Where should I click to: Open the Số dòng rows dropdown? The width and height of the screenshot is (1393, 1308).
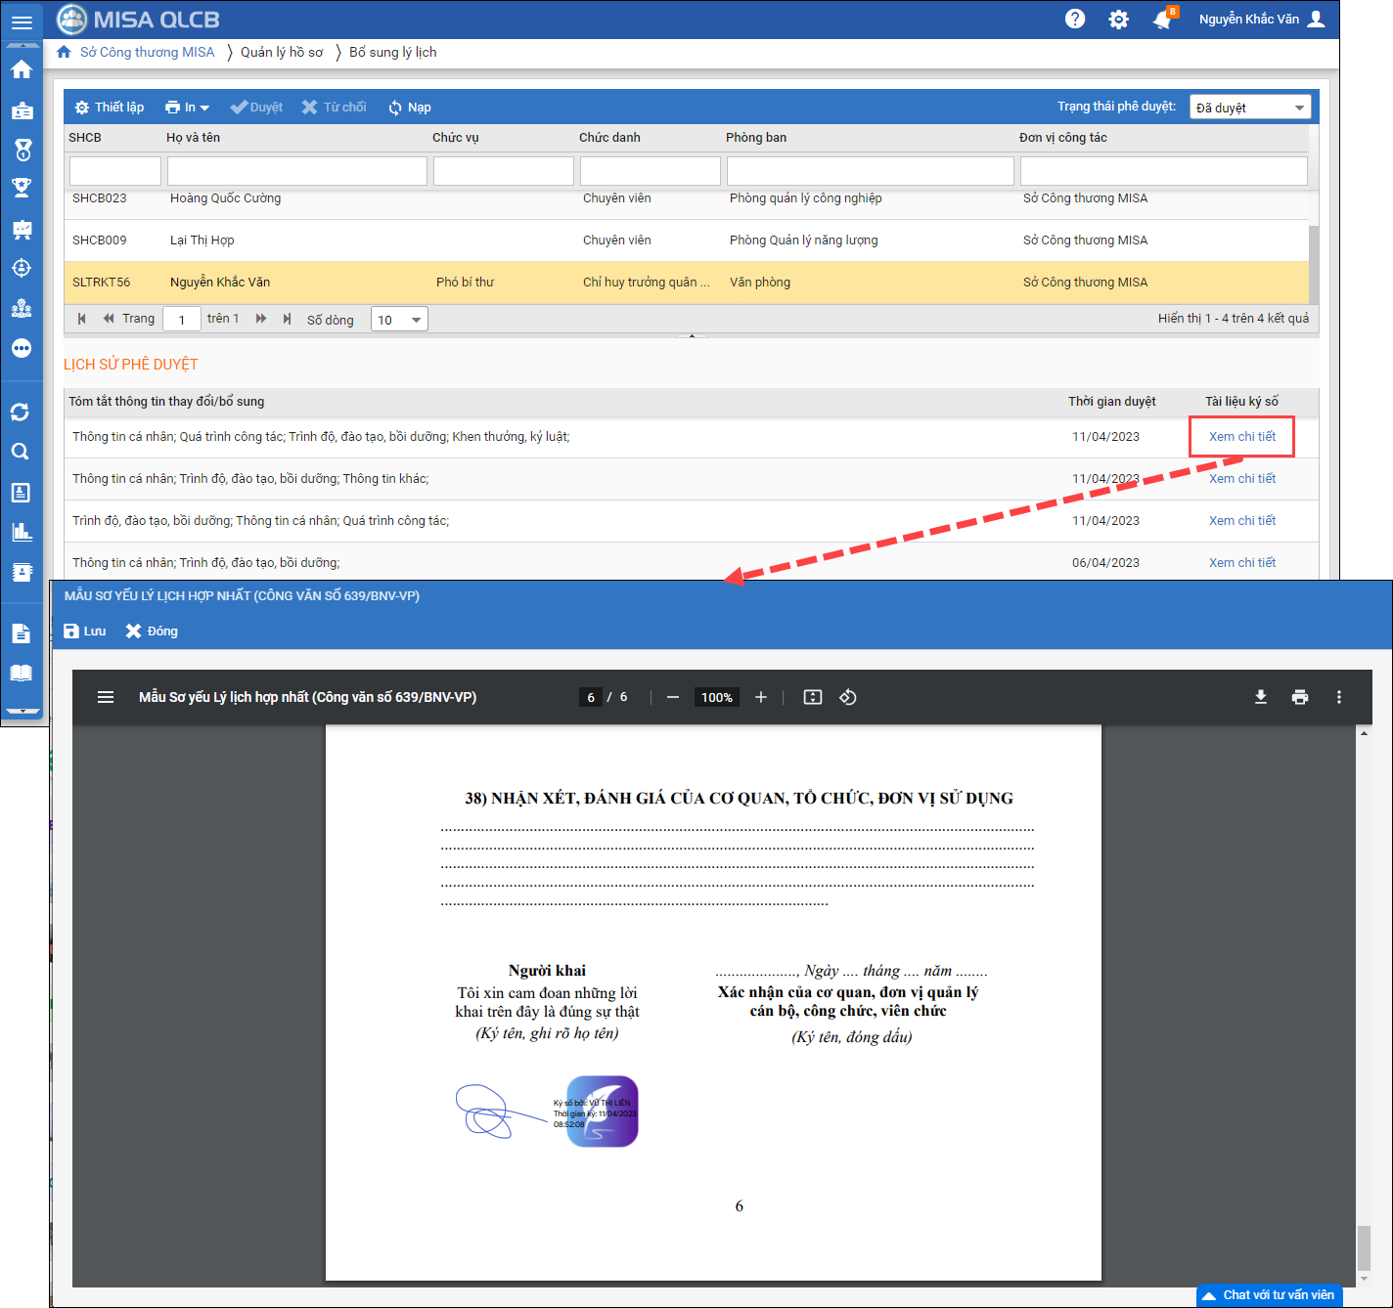[399, 320]
